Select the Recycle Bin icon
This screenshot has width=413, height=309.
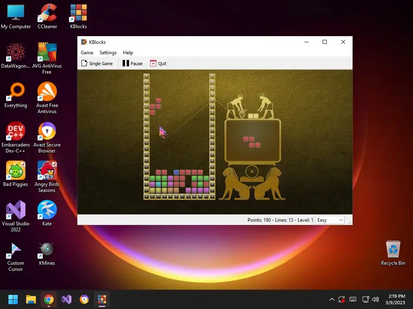click(393, 253)
